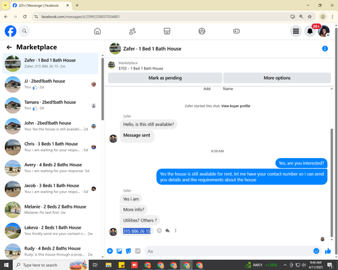Open the Chris - 3 Beds 1 Bath House chat

pos(50,147)
